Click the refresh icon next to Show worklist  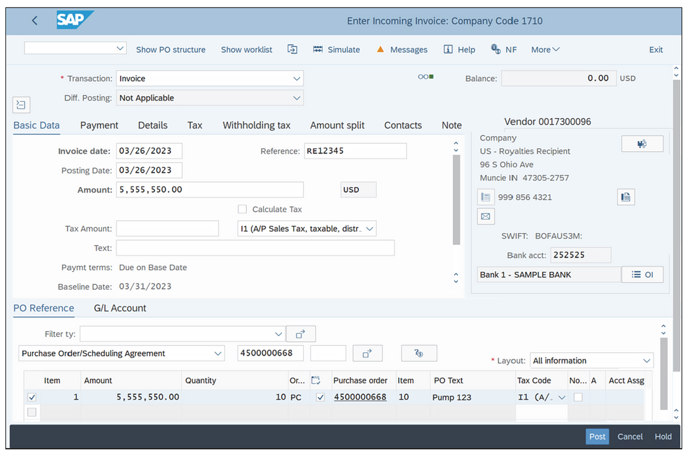click(x=292, y=49)
